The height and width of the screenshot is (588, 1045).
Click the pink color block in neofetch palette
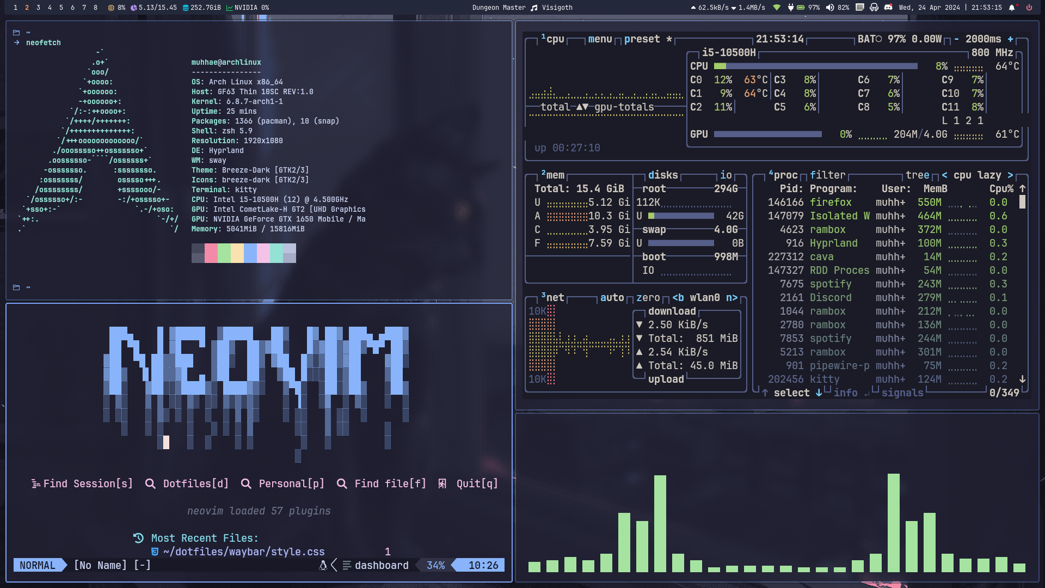pyautogui.click(x=211, y=253)
